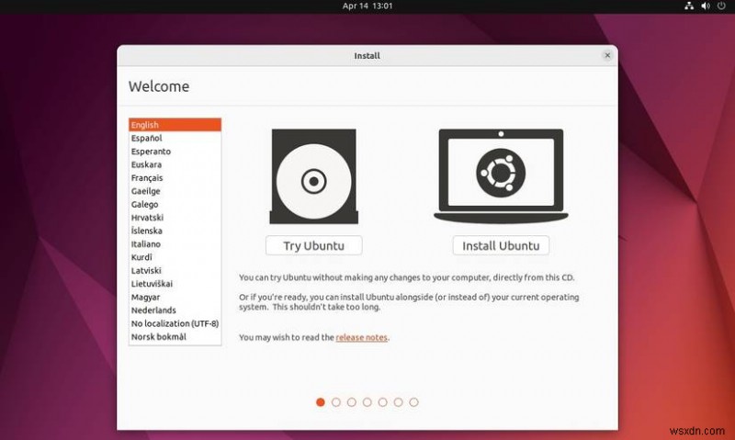The height and width of the screenshot is (440, 735).
Task: Select Norsk bokmål in the language list
Action: pyautogui.click(x=175, y=336)
